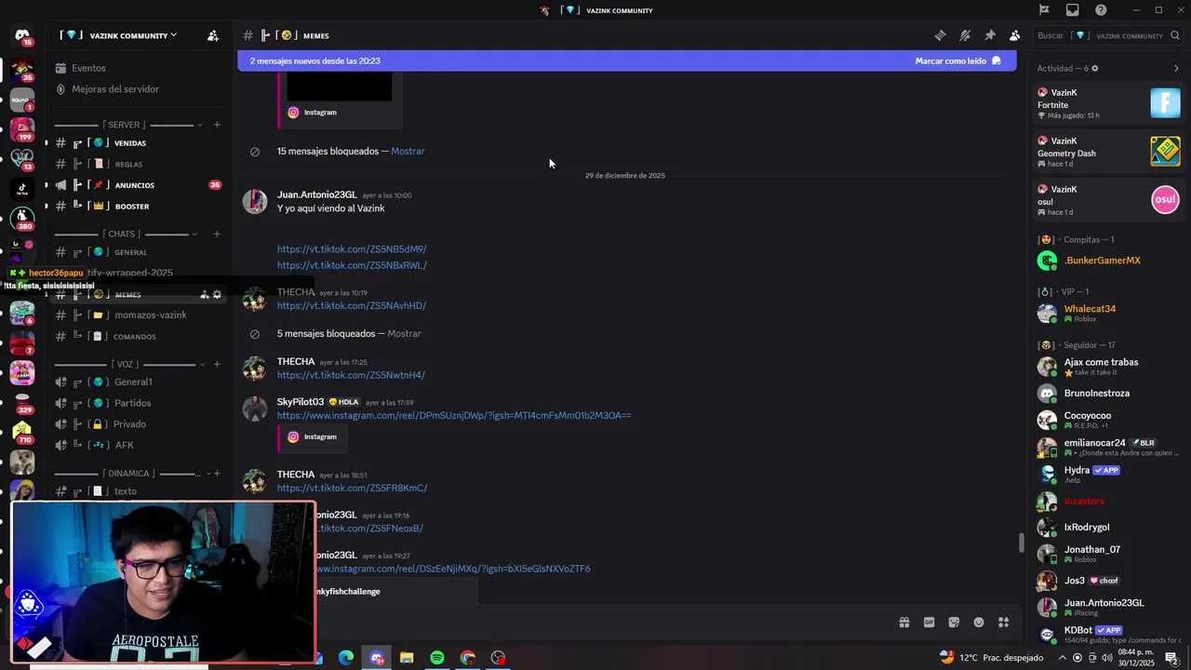This screenshot has height=670, width=1191.
Task: Focus the Buscar search field
Action: (1107, 35)
